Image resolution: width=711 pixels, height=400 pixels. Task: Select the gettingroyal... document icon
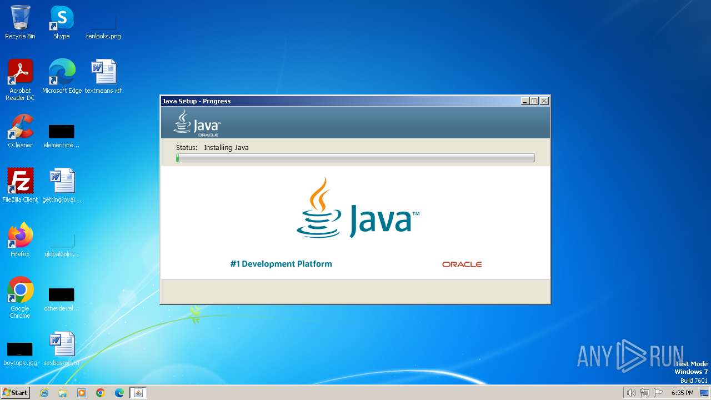[x=62, y=186]
